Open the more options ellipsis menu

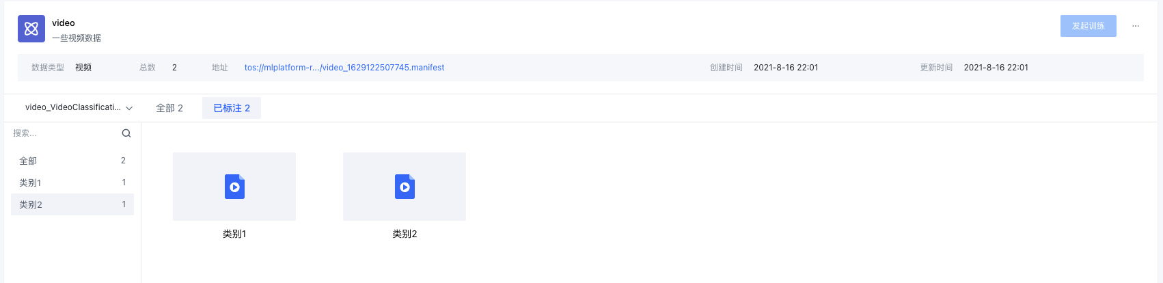(1136, 26)
